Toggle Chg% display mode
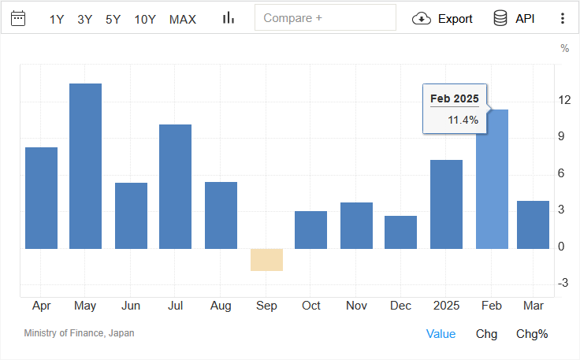Image resolution: width=580 pixels, height=360 pixels. 532,333
